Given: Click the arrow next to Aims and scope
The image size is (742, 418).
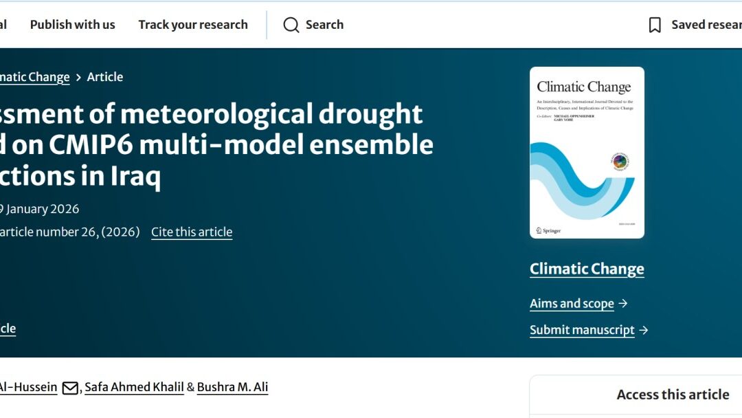Looking at the screenshot, I should tap(623, 304).
